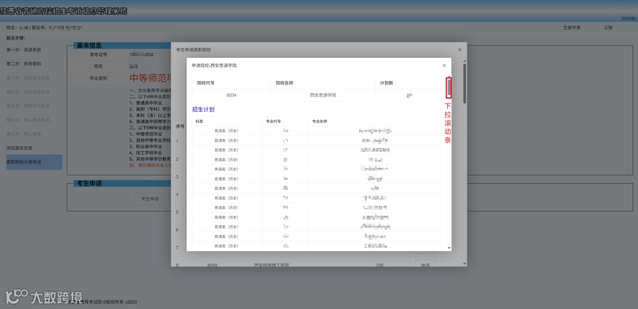
Task: Go to 第一步:阅读条款
Action: click(x=24, y=50)
